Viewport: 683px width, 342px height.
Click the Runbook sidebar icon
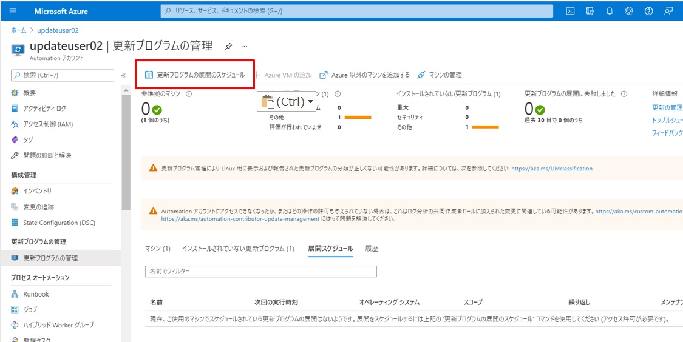tap(15, 294)
